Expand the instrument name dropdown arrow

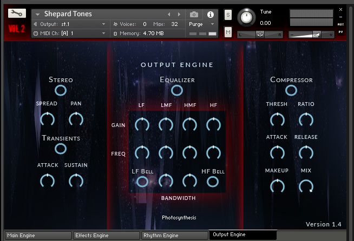point(37,15)
